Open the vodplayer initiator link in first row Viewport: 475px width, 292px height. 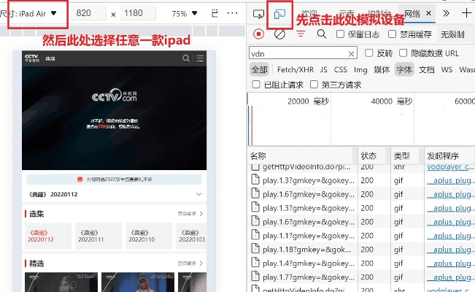click(450, 167)
